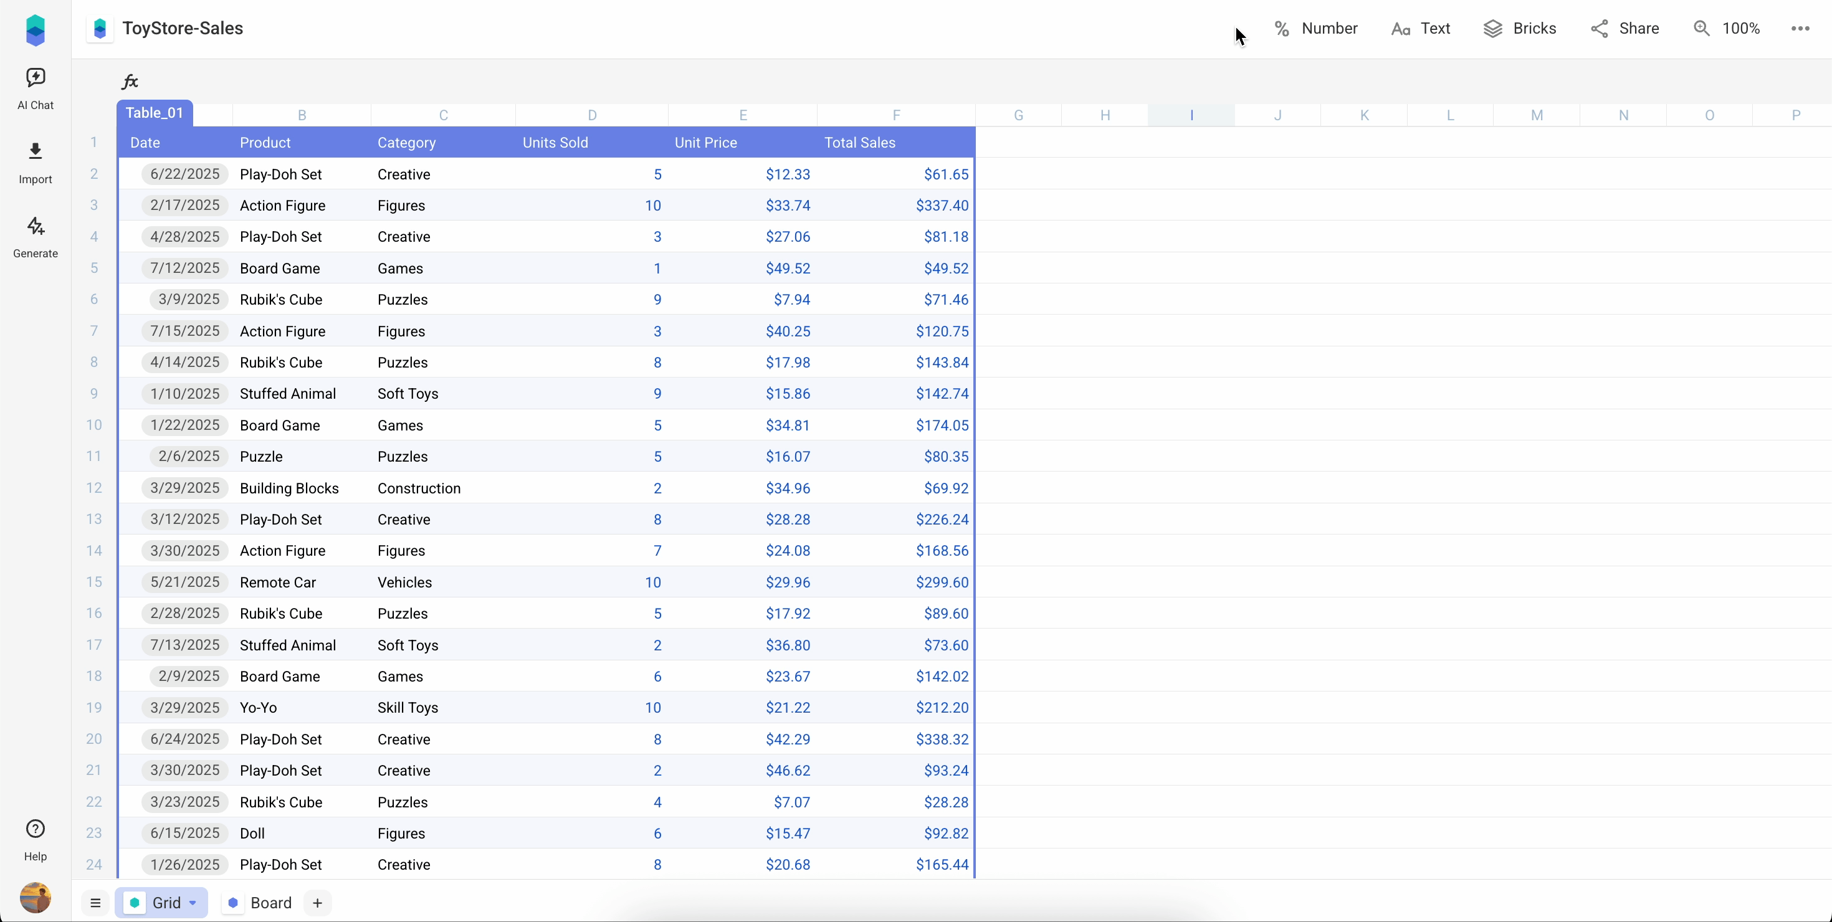Select column header G

click(1018, 115)
